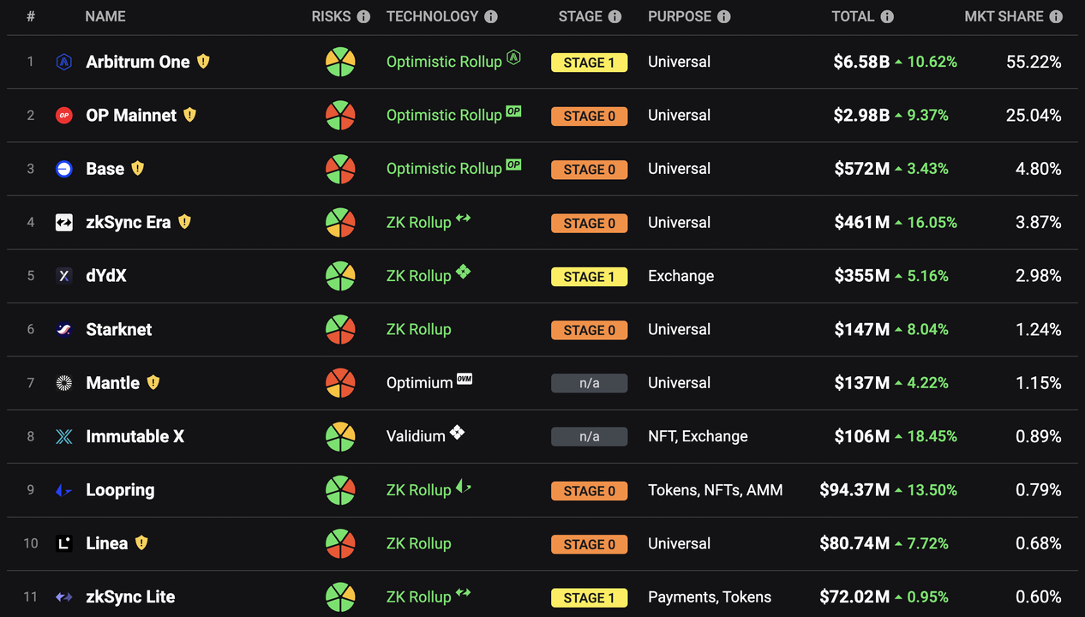This screenshot has height=617, width=1085.
Task: Click the n/a stage badge for Mantle
Action: coord(589,384)
